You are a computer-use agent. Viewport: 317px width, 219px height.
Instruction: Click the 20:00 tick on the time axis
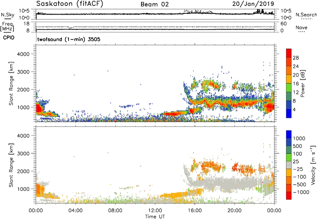(x=235, y=211)
